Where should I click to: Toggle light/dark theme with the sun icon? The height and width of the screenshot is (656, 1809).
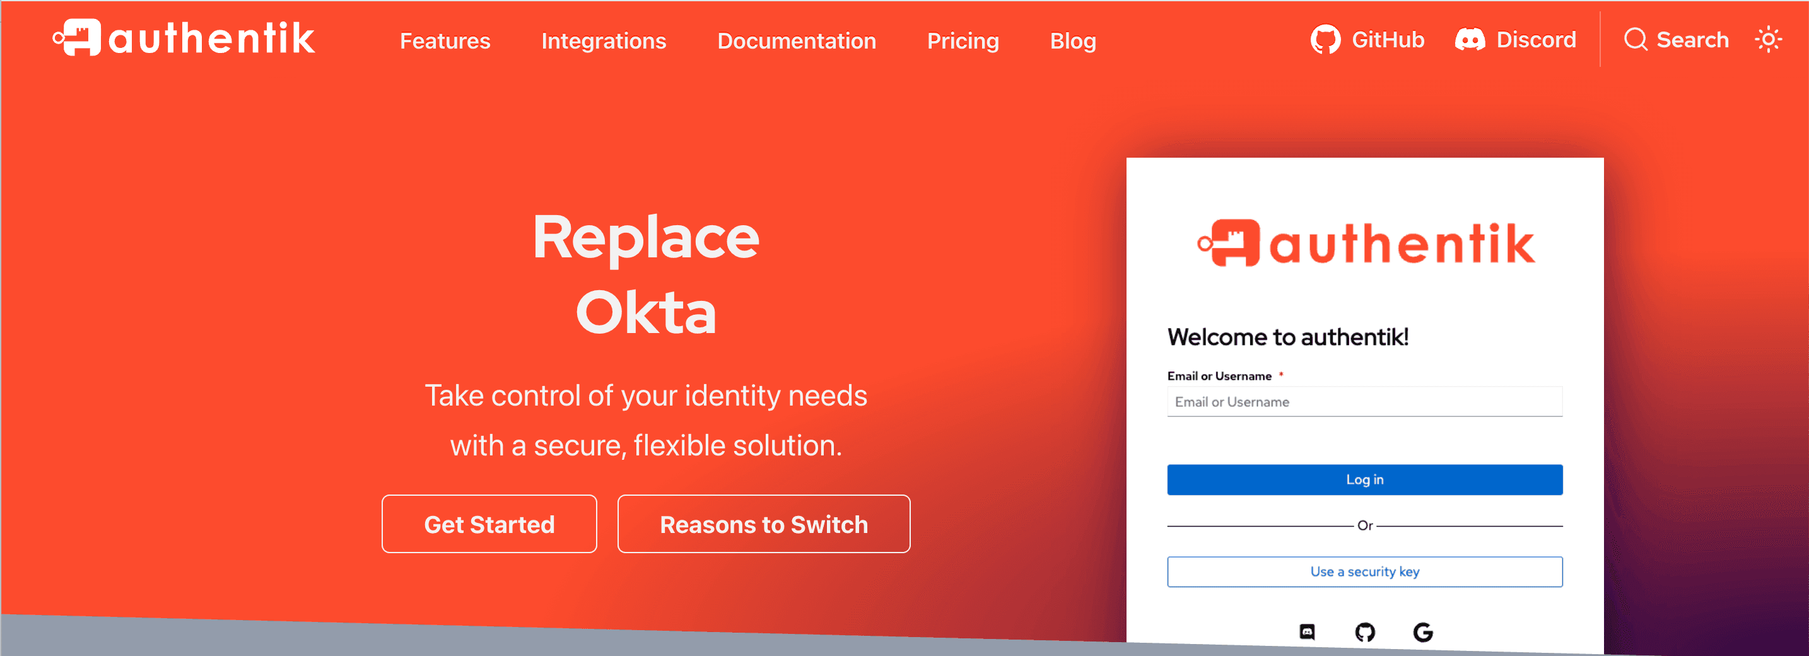[1767, 40]
